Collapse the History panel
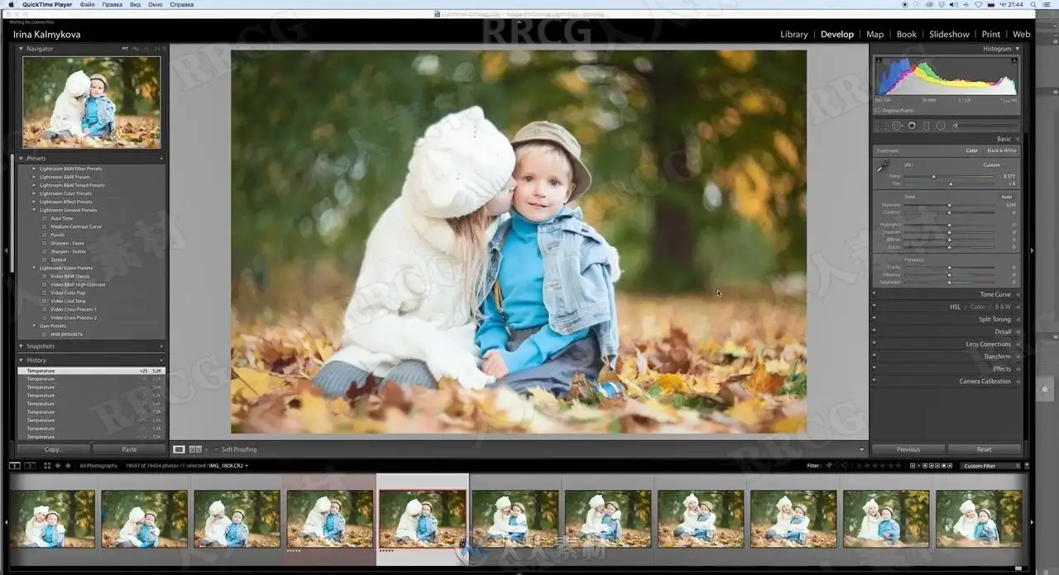 click(x=22, y=360)
